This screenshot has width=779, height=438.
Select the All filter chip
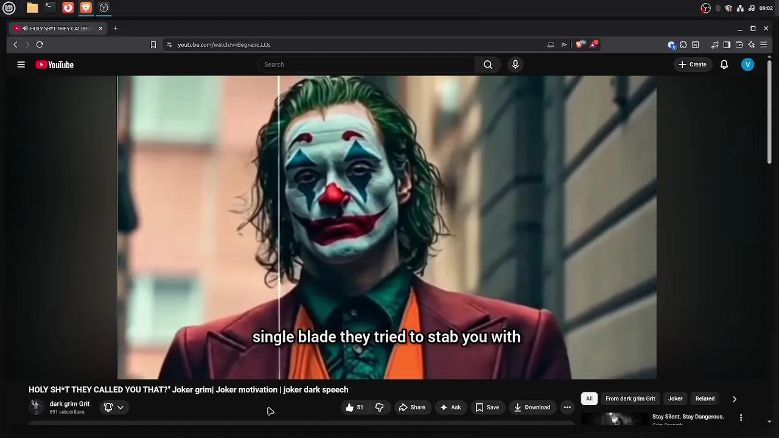tap(589, 399)
